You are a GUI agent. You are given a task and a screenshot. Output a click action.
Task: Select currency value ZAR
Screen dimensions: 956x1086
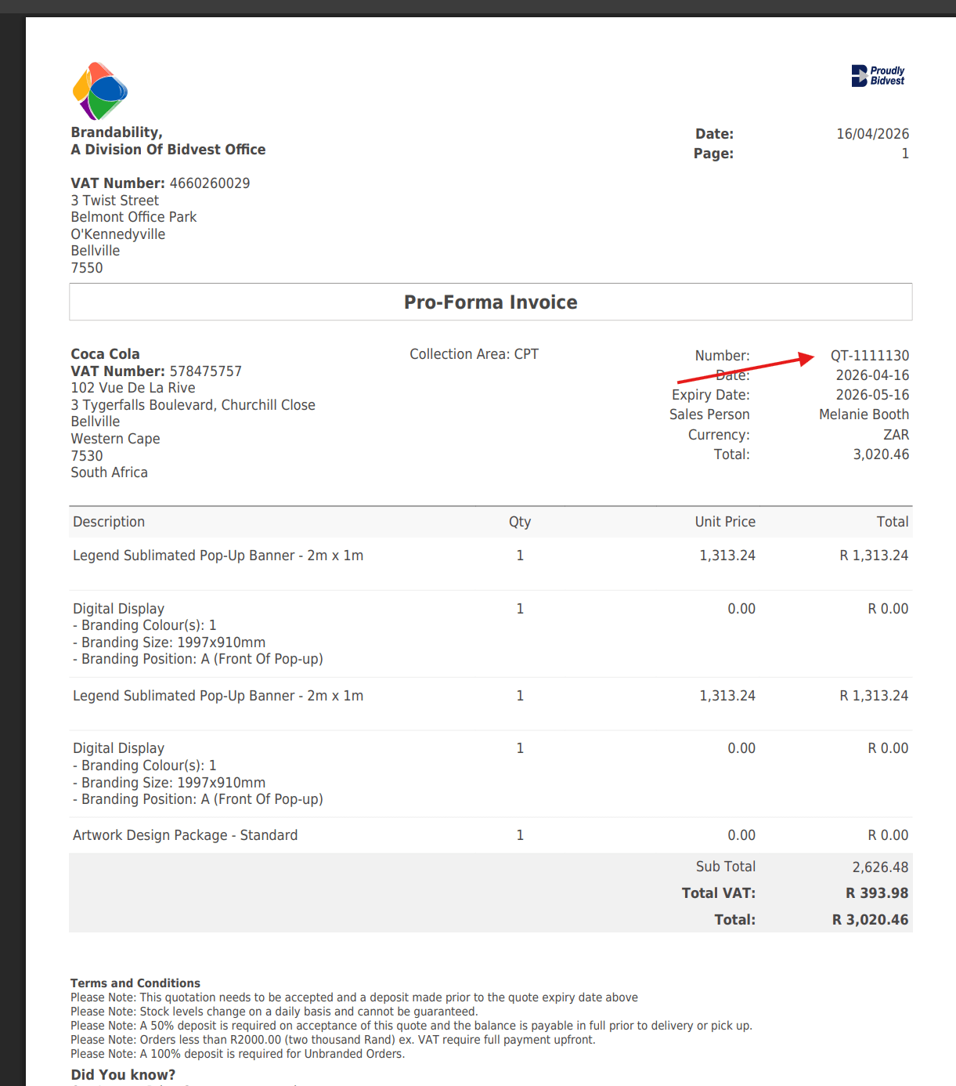point(896,435)
